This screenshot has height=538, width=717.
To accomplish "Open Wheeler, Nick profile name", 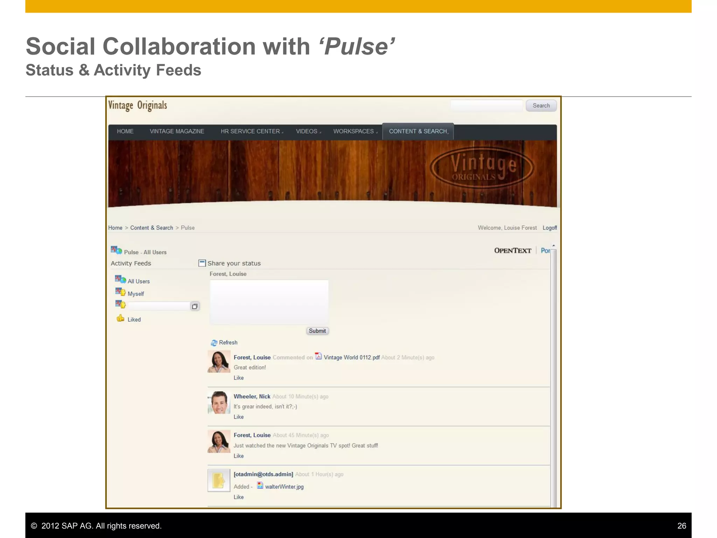I will tap(252, 396).
